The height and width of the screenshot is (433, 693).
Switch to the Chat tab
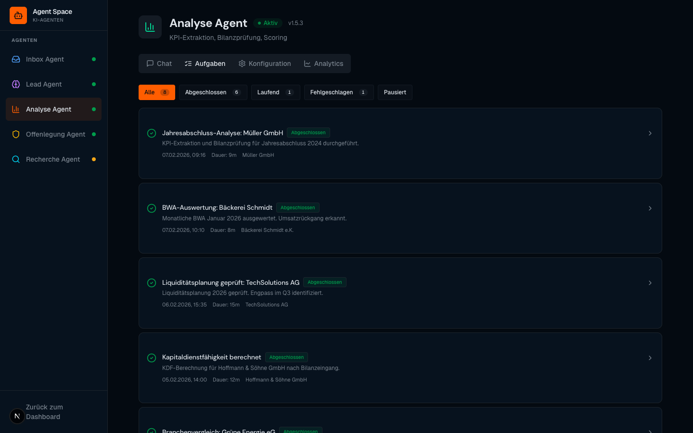(x=159, y=64)
